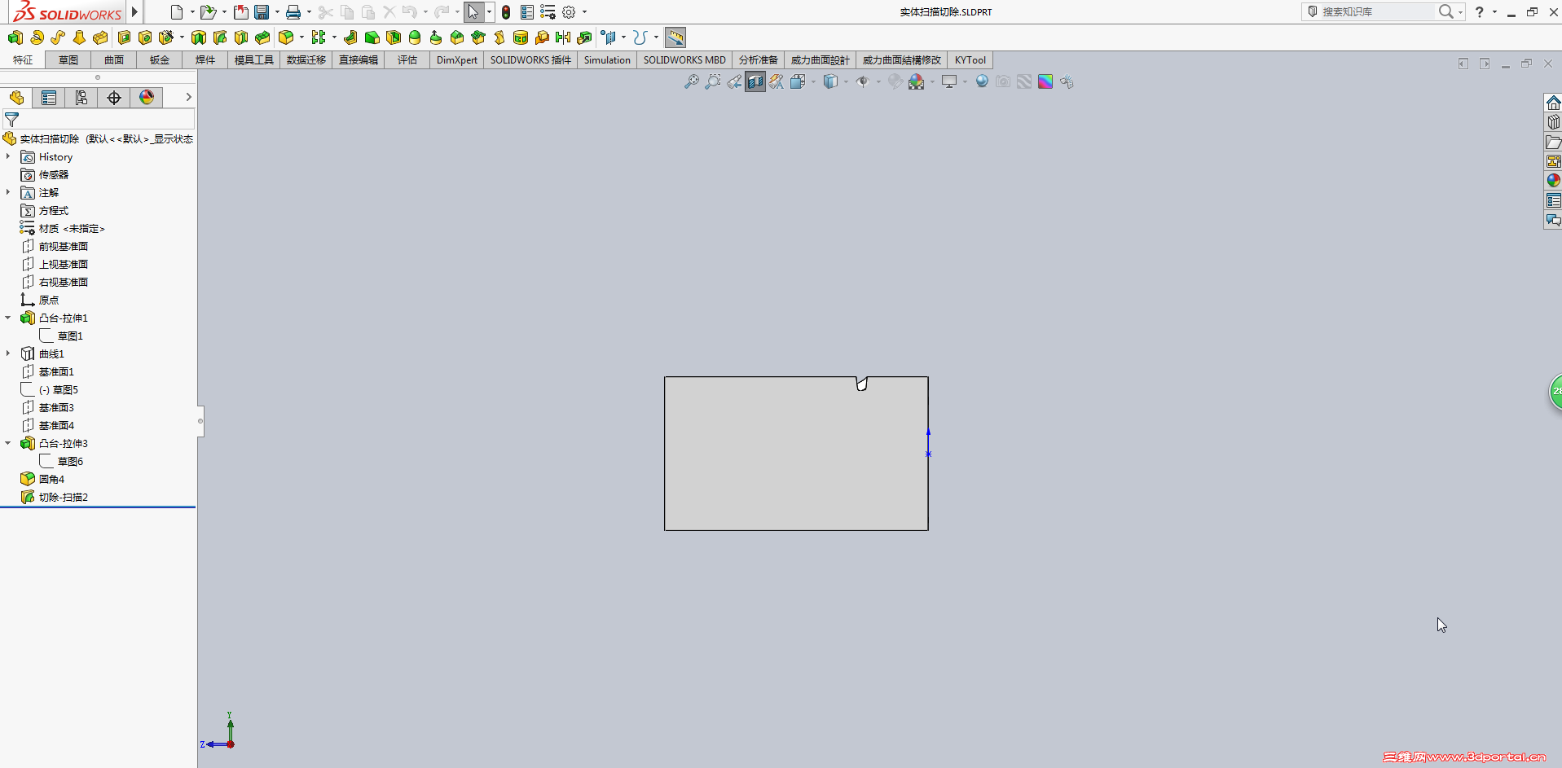Click the Display Style icon

click(830, 81)
